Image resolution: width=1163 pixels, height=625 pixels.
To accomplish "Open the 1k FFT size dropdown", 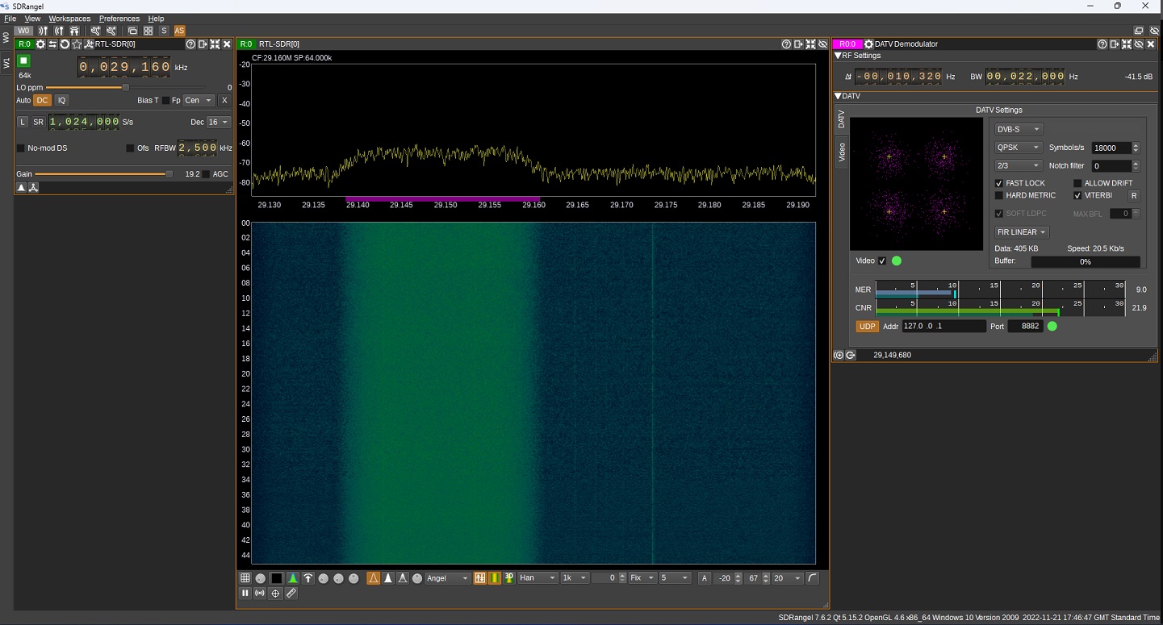I will pyautogui.click(x=575, y=578).
